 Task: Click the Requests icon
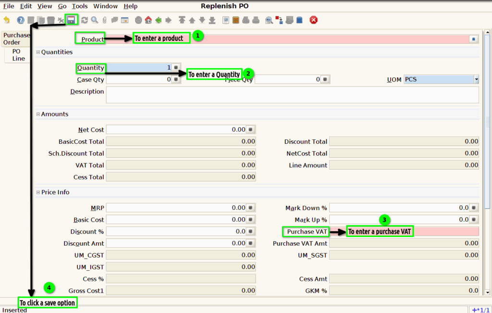tap(289, 20)
